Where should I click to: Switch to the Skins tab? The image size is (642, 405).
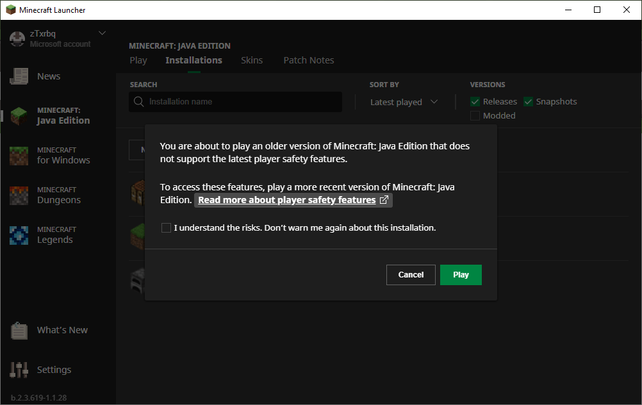(x=252, y=60)
